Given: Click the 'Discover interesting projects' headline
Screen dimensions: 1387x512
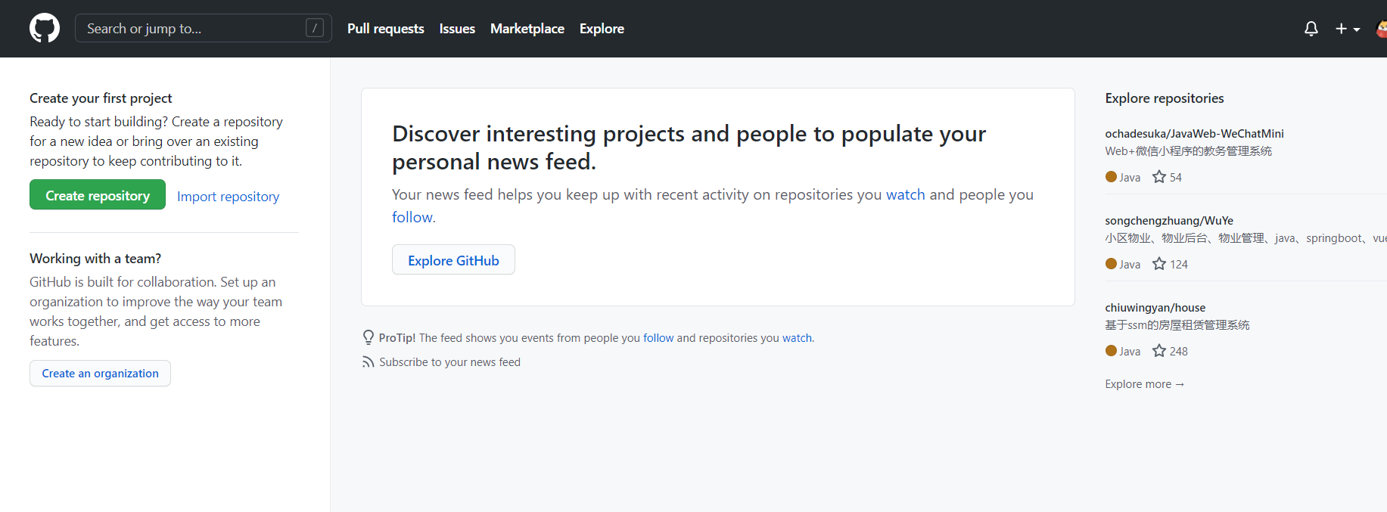Looking at the screenshot, I should click(689, 147).
